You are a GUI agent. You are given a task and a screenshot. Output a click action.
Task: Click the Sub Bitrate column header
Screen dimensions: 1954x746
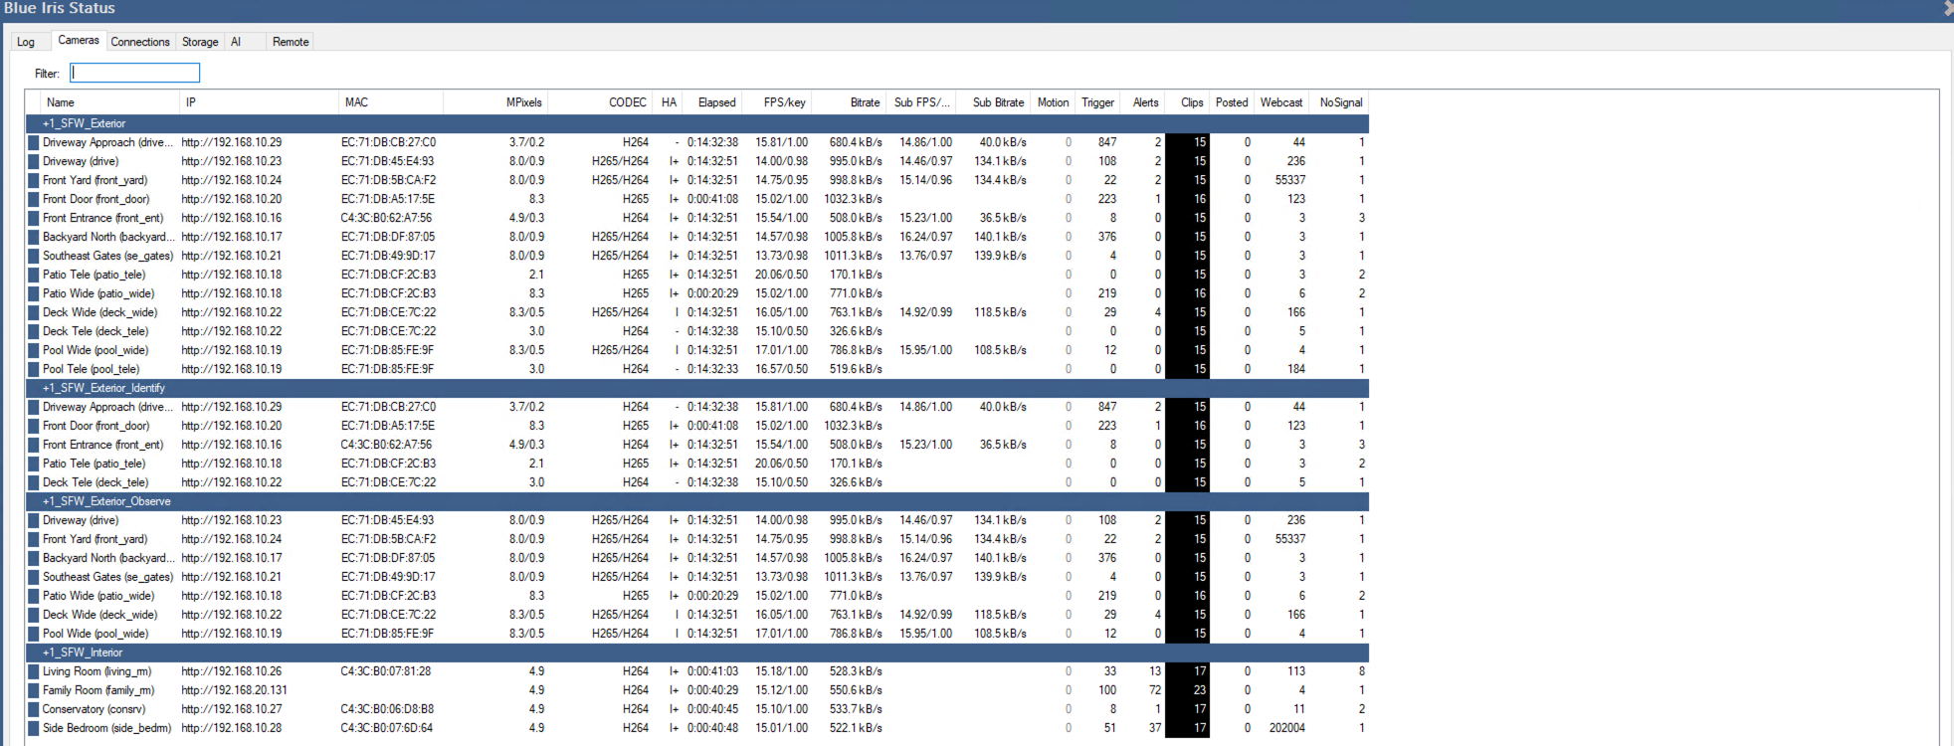(x=994, y=102)
